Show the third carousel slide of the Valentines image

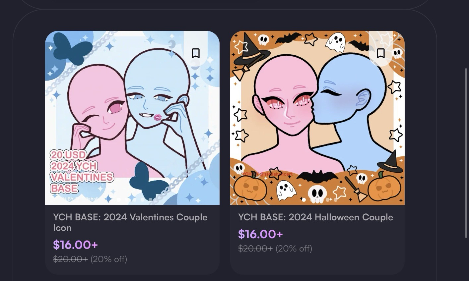(134, 200)
